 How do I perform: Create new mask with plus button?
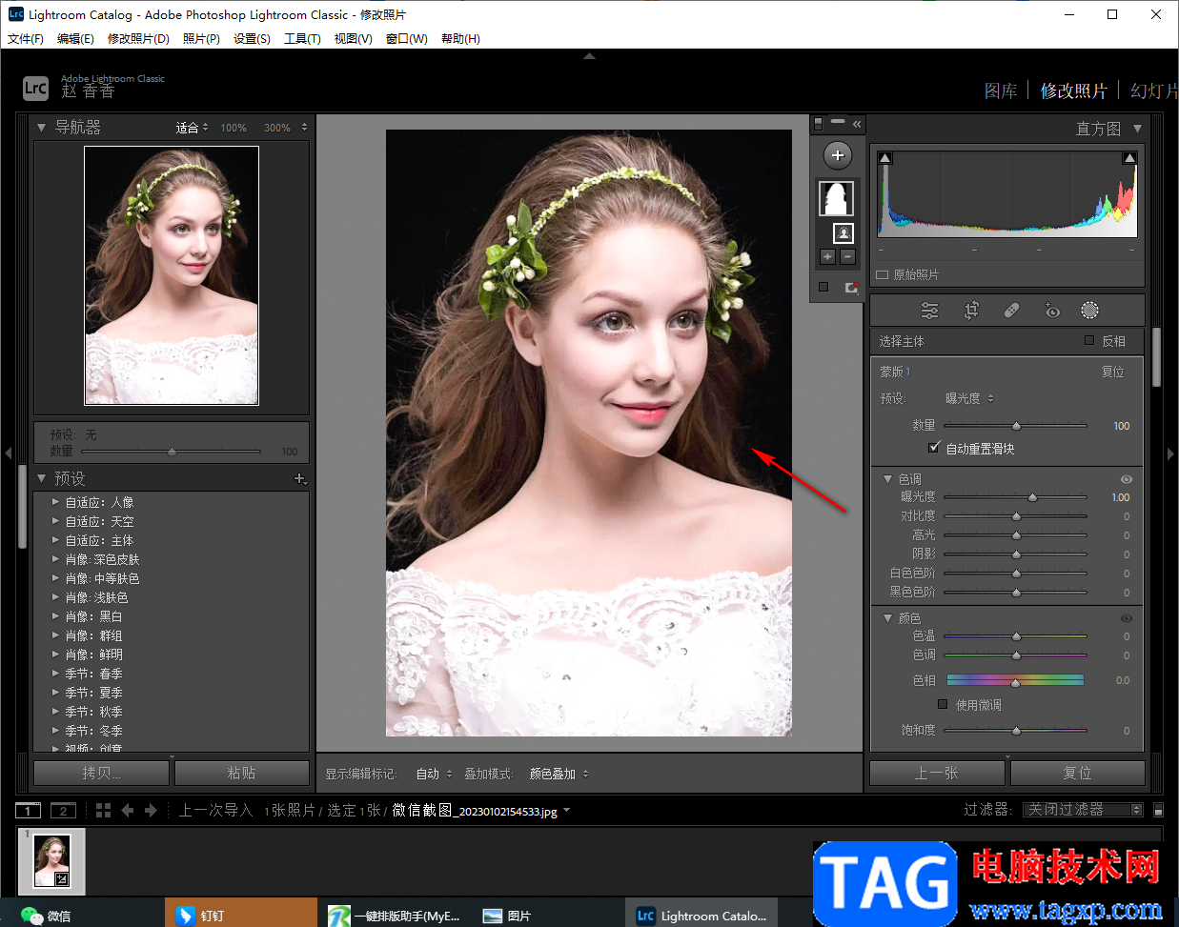coord(837,155)
